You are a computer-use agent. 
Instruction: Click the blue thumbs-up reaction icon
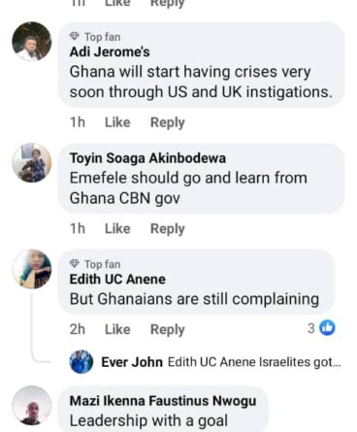click(x=327, y=328)
